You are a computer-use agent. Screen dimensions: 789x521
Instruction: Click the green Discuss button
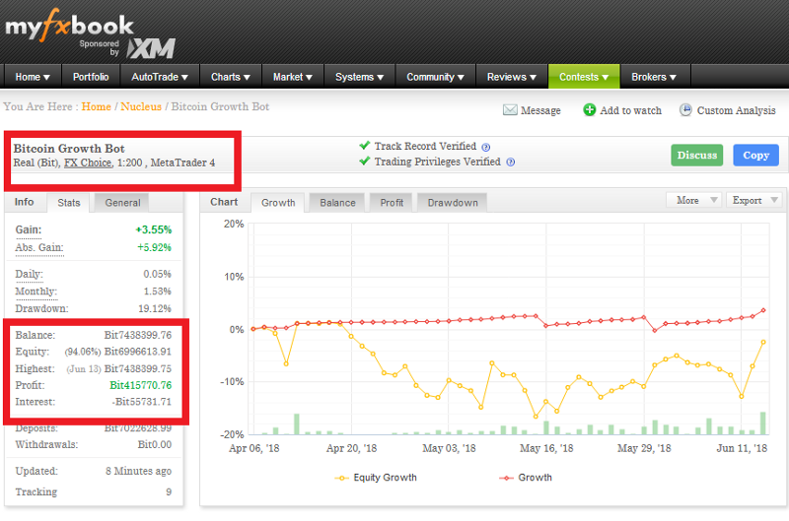[x=697, y=156]
